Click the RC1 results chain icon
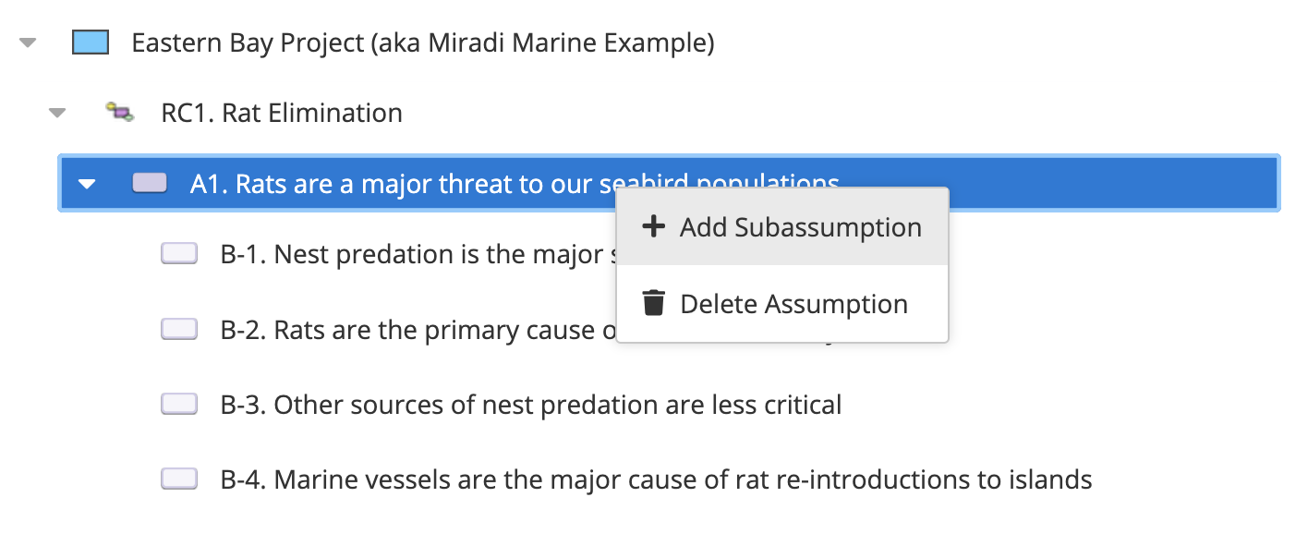The width and height of the screenshot is (1308, 558). click(x=119, y=113)
